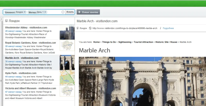Image resolution: width=206 pixels, height=106 pixels.
Task: Create a note with Новая заметка button
Action: coord(88,12)
